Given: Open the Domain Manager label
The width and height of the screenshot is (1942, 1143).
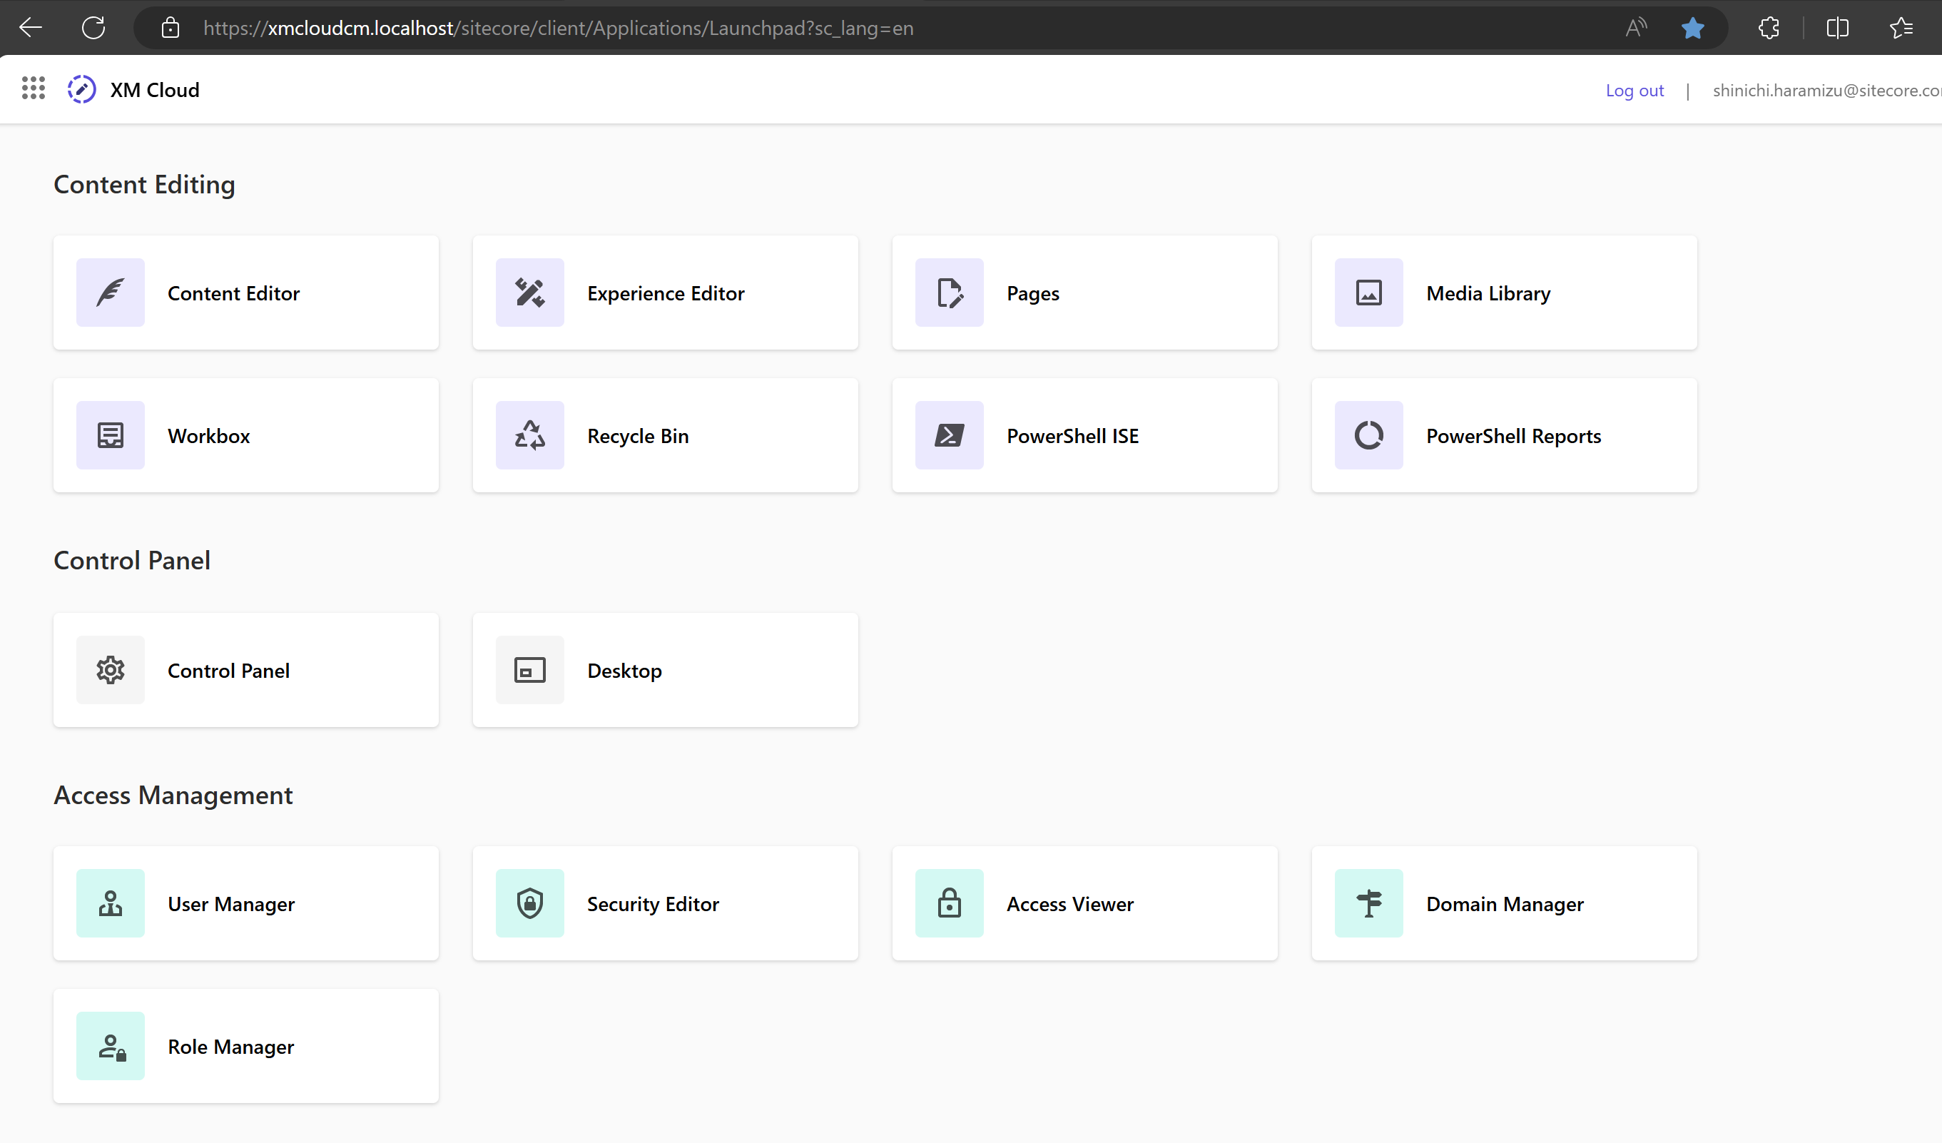Looking at the screenshot, I should click(x=1504, y=905).
